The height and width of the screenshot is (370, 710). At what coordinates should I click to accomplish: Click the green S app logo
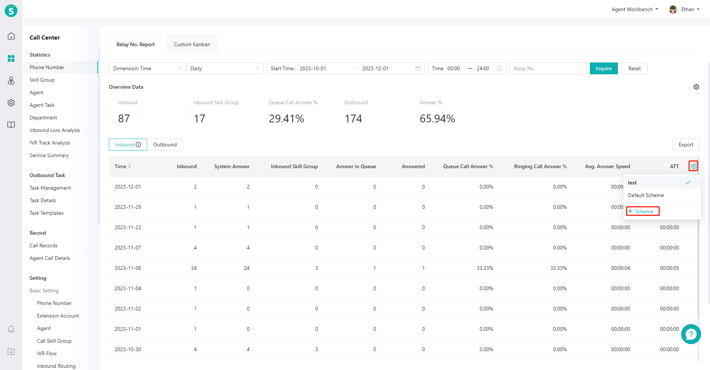click(11, 11)
